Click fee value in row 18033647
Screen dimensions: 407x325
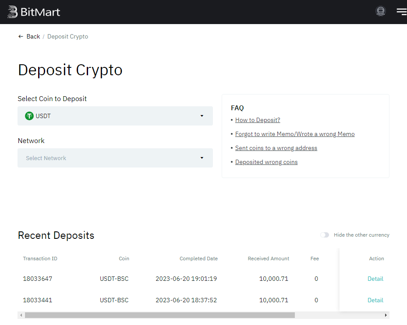click(x=316, y=279)
